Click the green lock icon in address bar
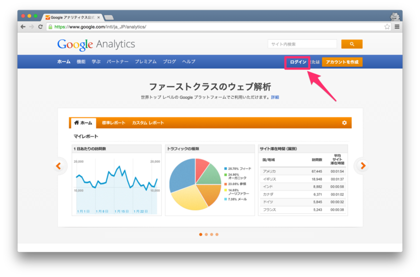 [x=50, y=27]
